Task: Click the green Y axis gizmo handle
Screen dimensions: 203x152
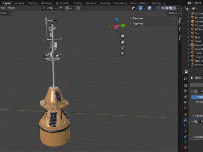Action: tap(123, 25)
